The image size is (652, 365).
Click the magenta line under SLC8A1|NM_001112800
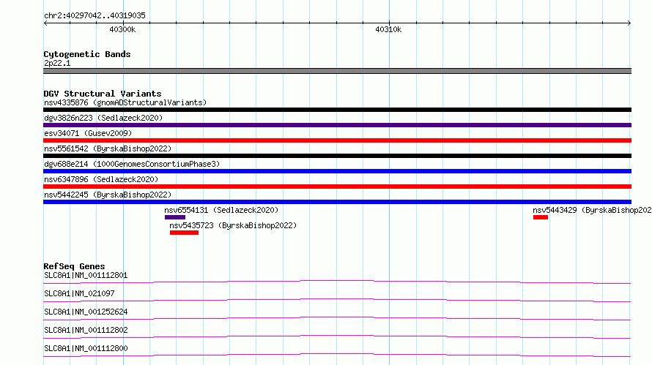pyautogui.click(x=337, y=355)
